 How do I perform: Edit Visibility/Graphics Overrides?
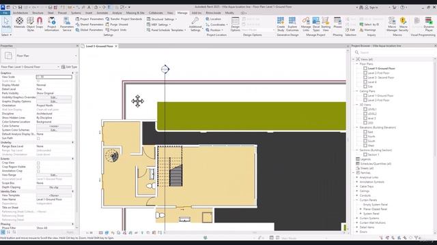[x=54, y=97]
